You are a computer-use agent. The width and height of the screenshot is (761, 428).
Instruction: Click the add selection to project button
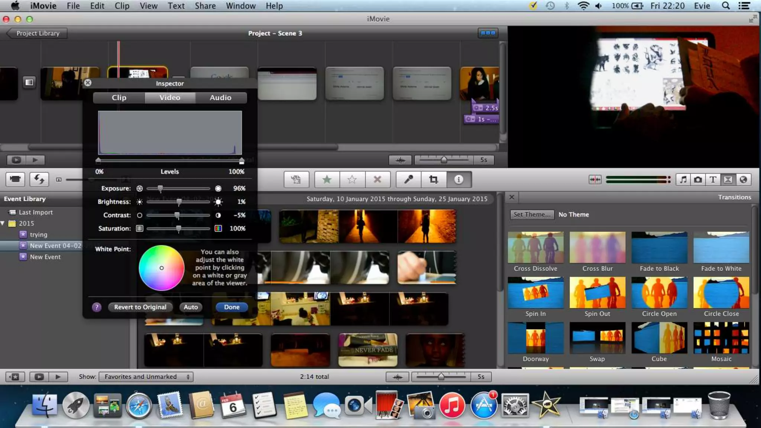click(296, 180)
